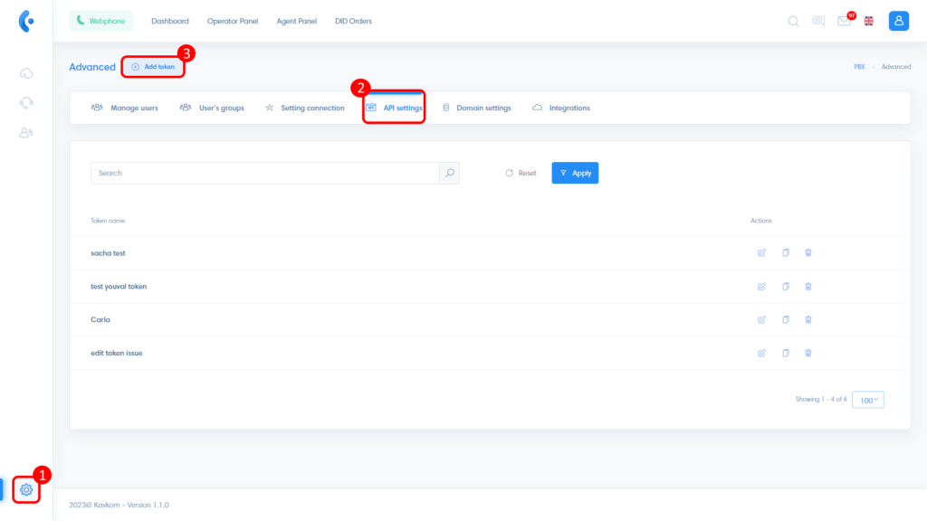Click the trash icon for edit token issue

coord(808,353)
